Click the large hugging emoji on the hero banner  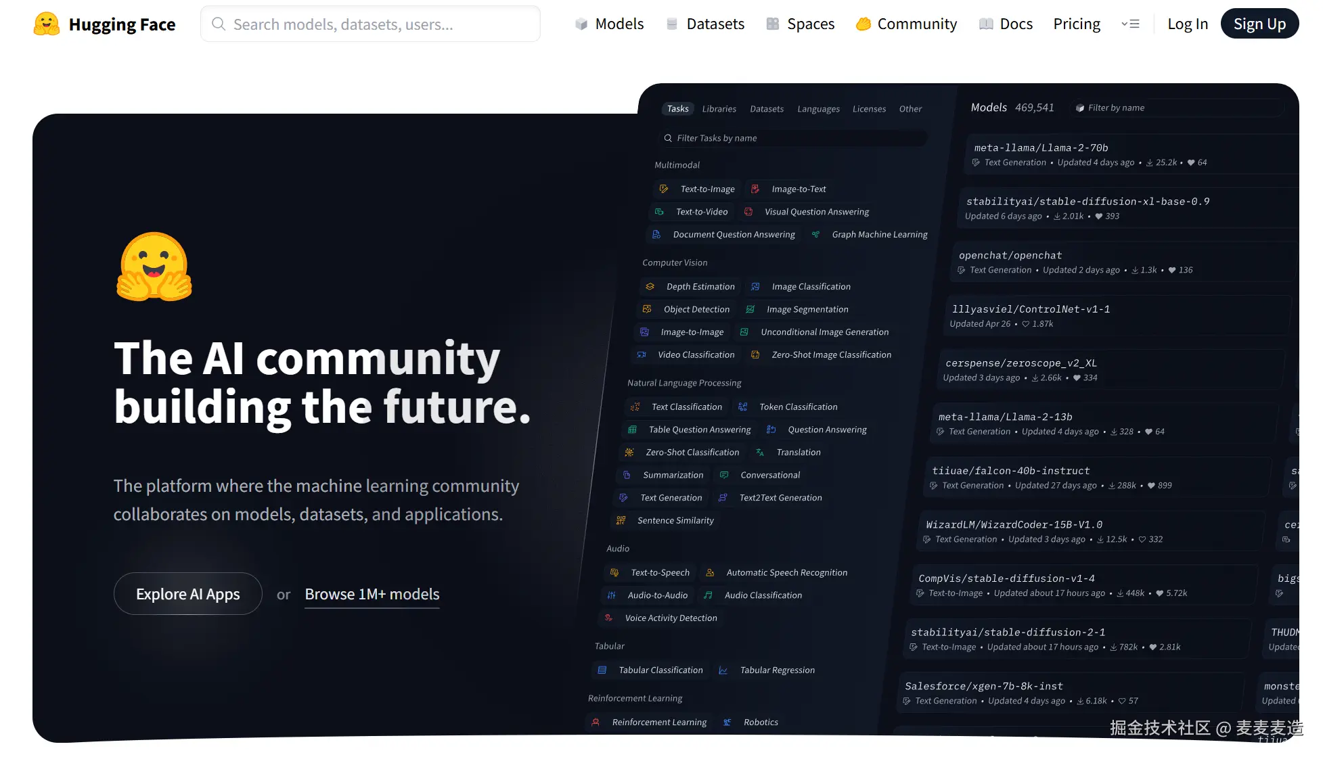pyautogui.click(x=154, y=267)
